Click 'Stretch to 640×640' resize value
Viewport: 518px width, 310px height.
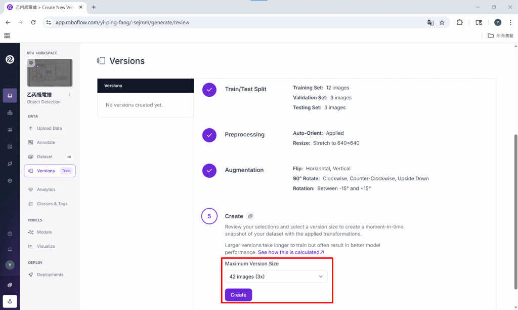coord(336,143)
